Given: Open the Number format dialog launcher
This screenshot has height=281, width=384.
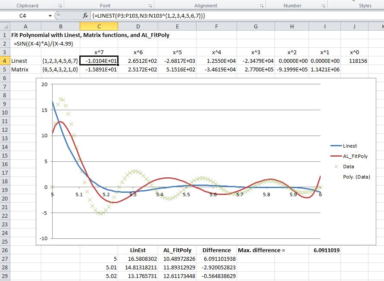Looking at the screenshot, I should coord(323,6).
